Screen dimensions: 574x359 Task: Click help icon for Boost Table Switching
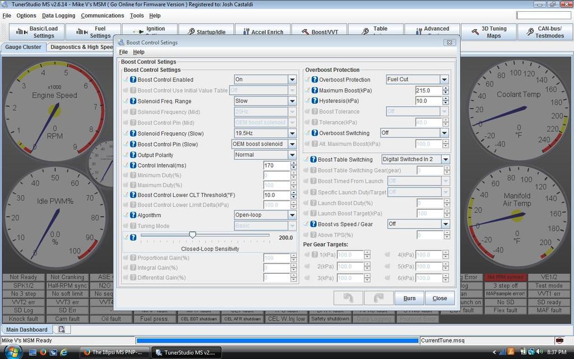coord(314,159)
